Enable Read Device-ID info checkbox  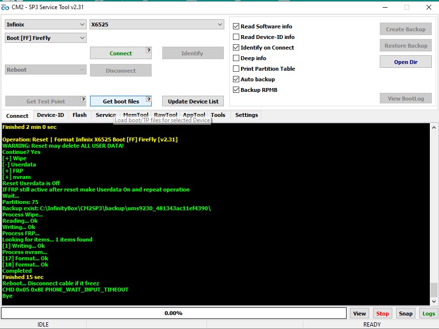[236, 37]
